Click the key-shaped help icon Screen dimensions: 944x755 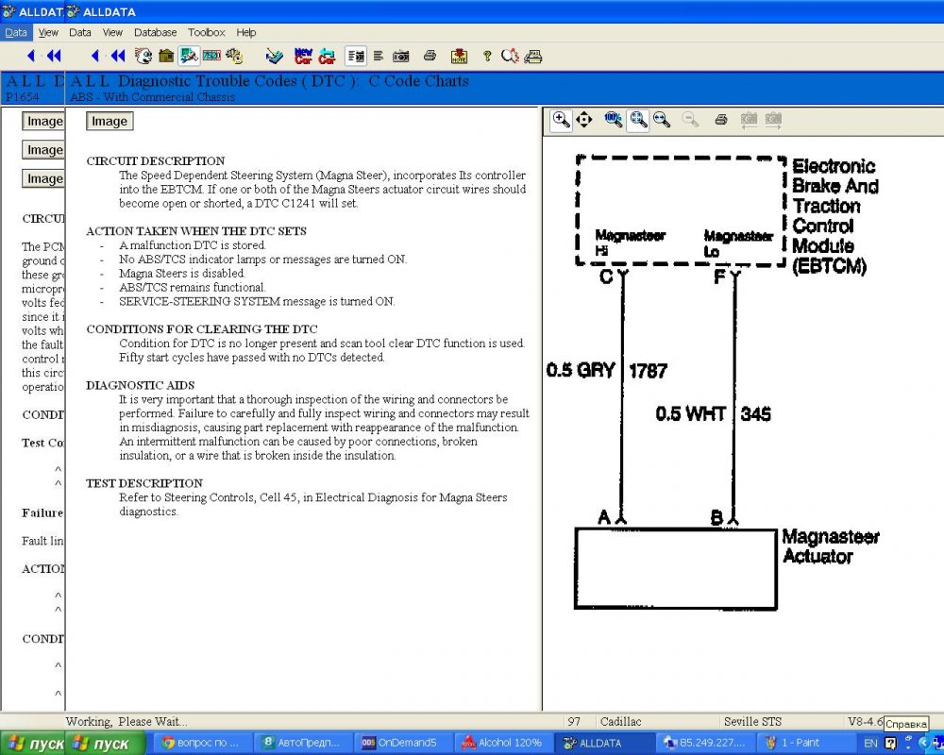[x=487, y=57]
